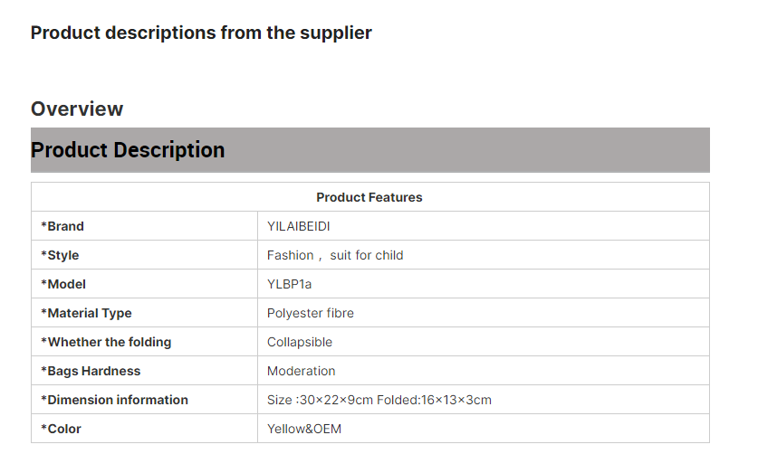Click the YILAIBEIDI brand value
Screen dimensions: 758x473
click(304, 226)
